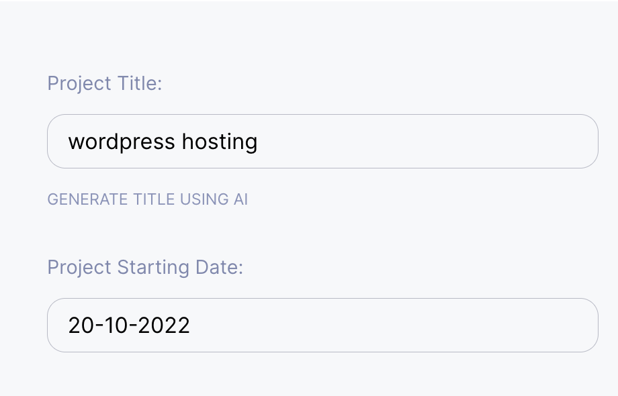Viewport: 618px width, 396px height.
Task: Click the Project Starting Date label
Action: (x=144, y=267)
